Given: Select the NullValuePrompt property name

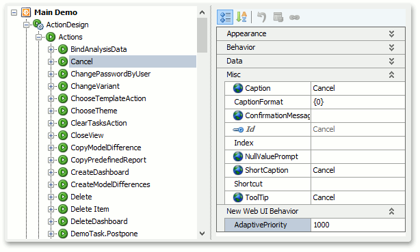Looking at the screenshot, I should click(x=272, y=156).
